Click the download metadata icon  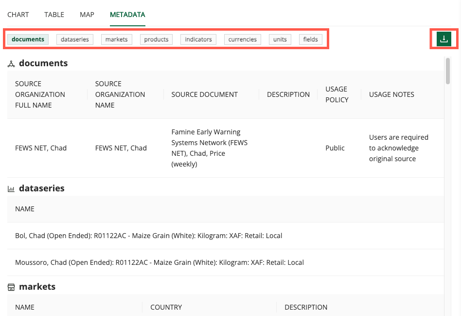tap(443, 39)
